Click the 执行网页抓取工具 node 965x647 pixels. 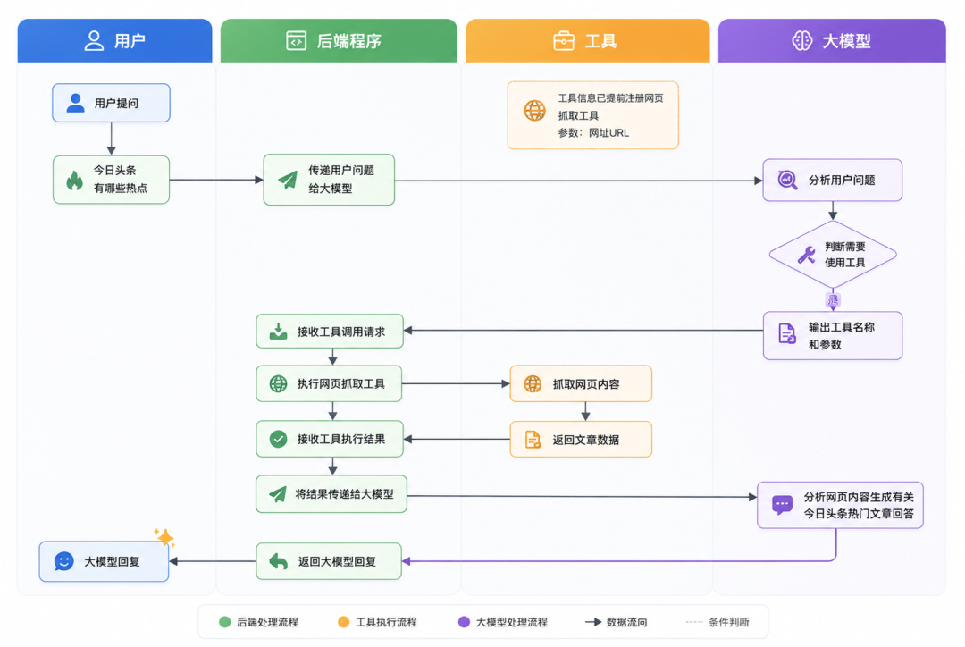coord(329,383)
